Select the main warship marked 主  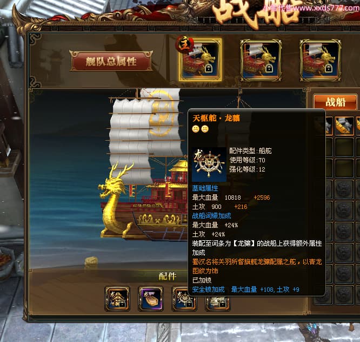tap(200, 60)
